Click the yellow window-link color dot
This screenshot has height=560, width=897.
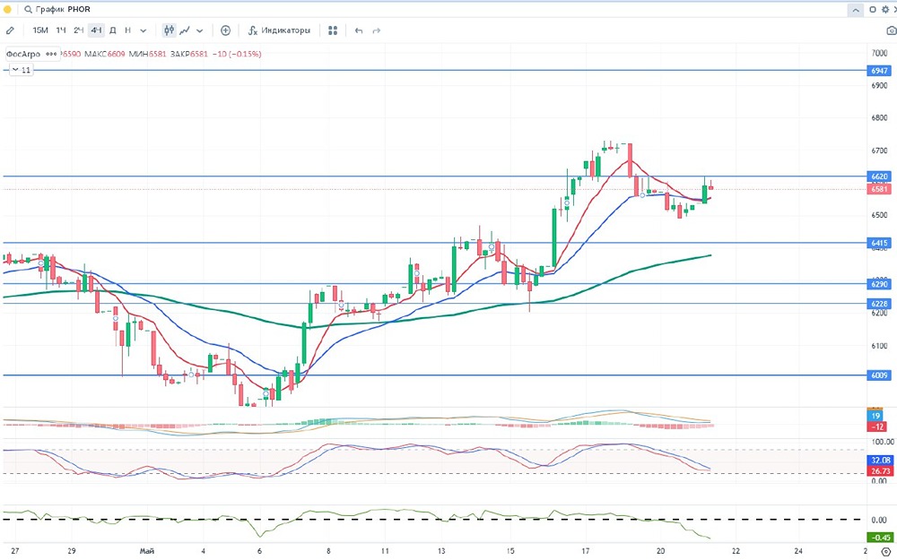point(7,10)
